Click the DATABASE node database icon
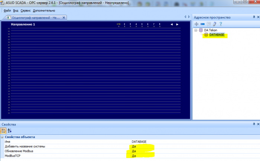 click(x=206, y=35)
